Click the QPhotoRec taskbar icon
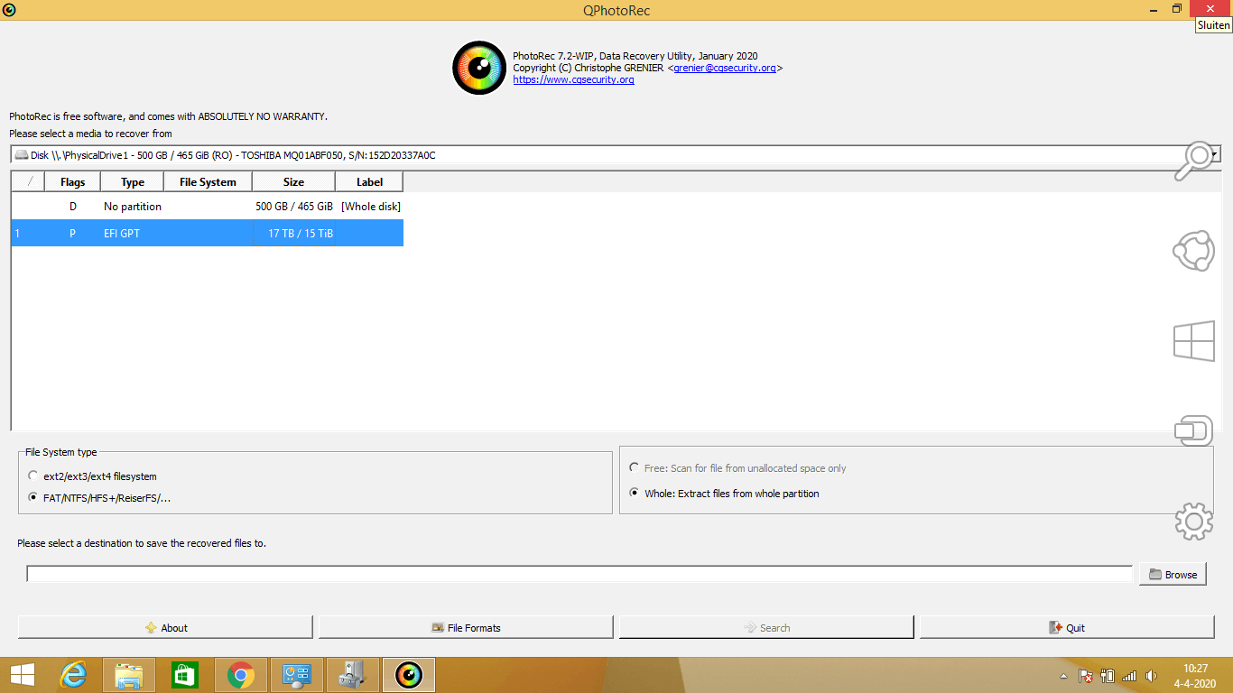Image resolution: width=1233 pixels, height=693 pixels. point(409,675)
